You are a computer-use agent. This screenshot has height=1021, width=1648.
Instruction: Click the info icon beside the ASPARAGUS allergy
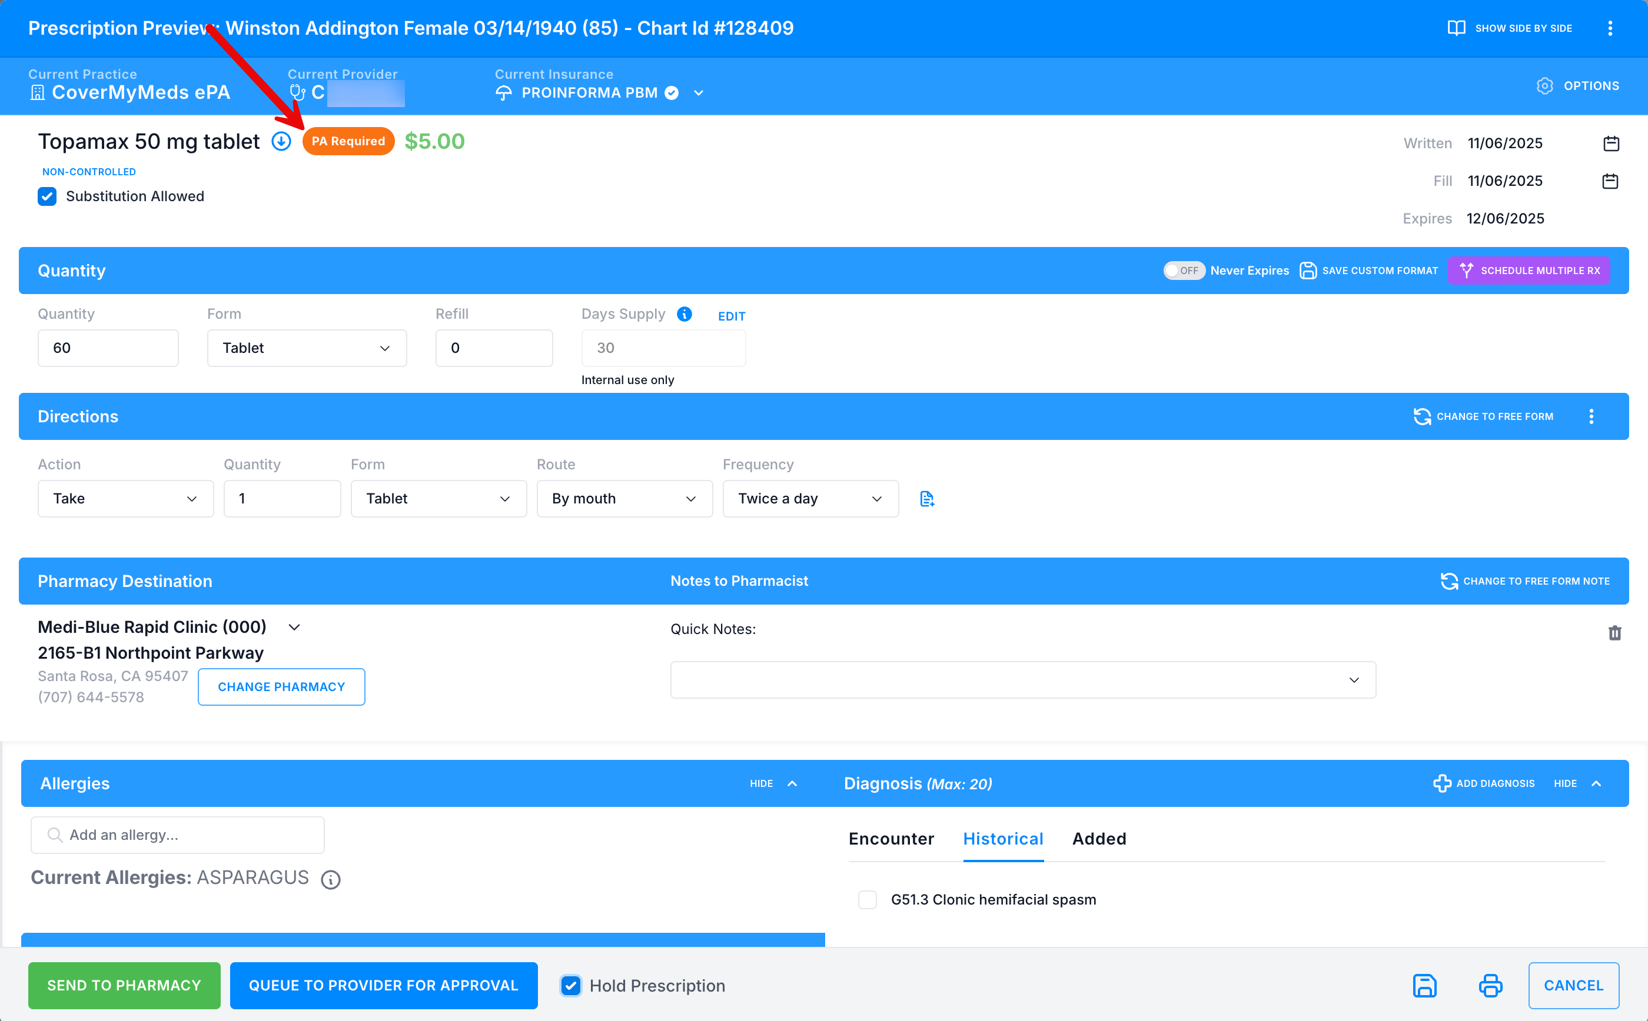click(330, 879)
